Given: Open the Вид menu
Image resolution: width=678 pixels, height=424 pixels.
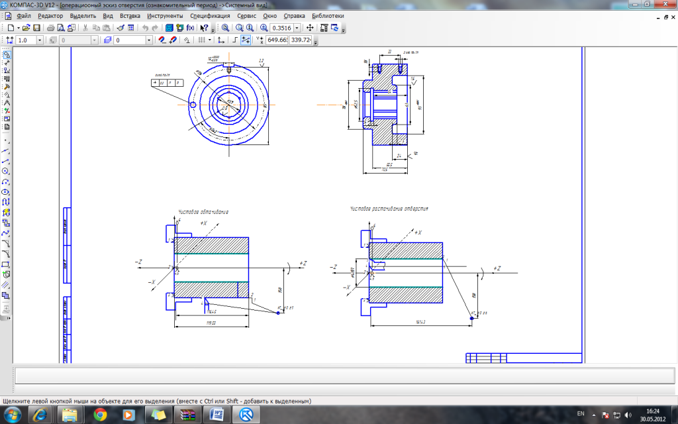Looking at the screenshot, I should [x=108, y=16].
